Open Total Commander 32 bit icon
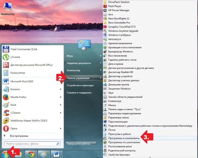Image resolution: width=198 pixels, height=158 pixels. [x=6, y=49]
